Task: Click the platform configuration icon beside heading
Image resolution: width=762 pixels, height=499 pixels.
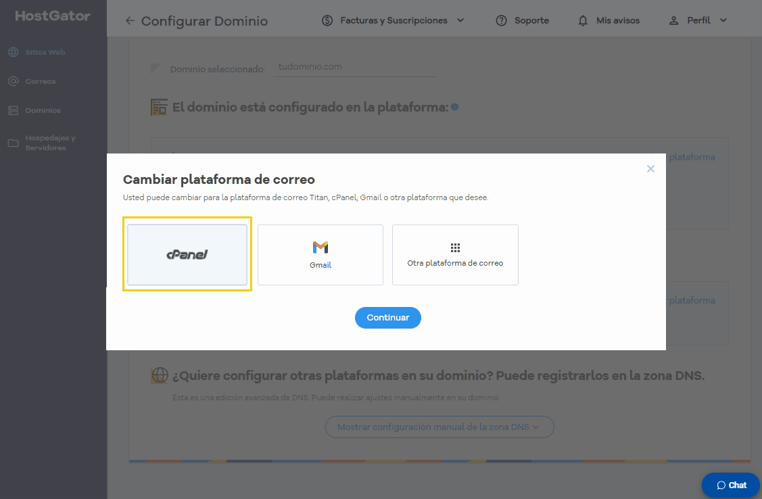Action: coord(159,108)
